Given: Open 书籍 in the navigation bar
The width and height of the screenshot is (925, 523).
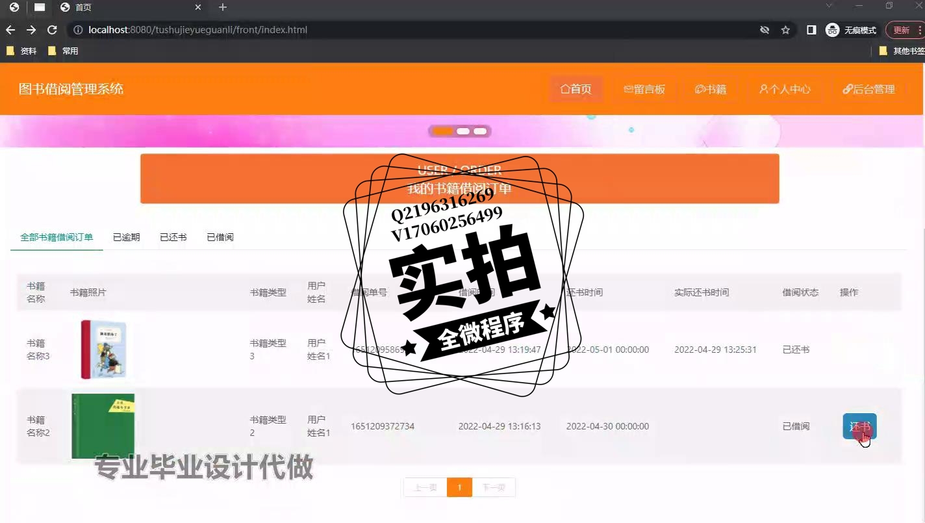Looking at the screenshot, I should (711, 89).
